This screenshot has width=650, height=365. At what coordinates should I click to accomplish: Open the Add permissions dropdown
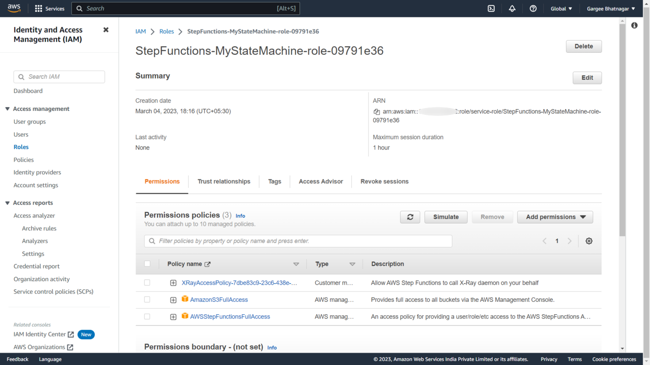pos(555,217)
